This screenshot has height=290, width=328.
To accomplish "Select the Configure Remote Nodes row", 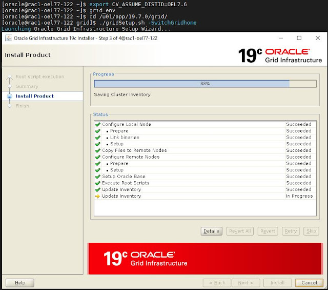I will pyautogui.click(x=205, y=157).
